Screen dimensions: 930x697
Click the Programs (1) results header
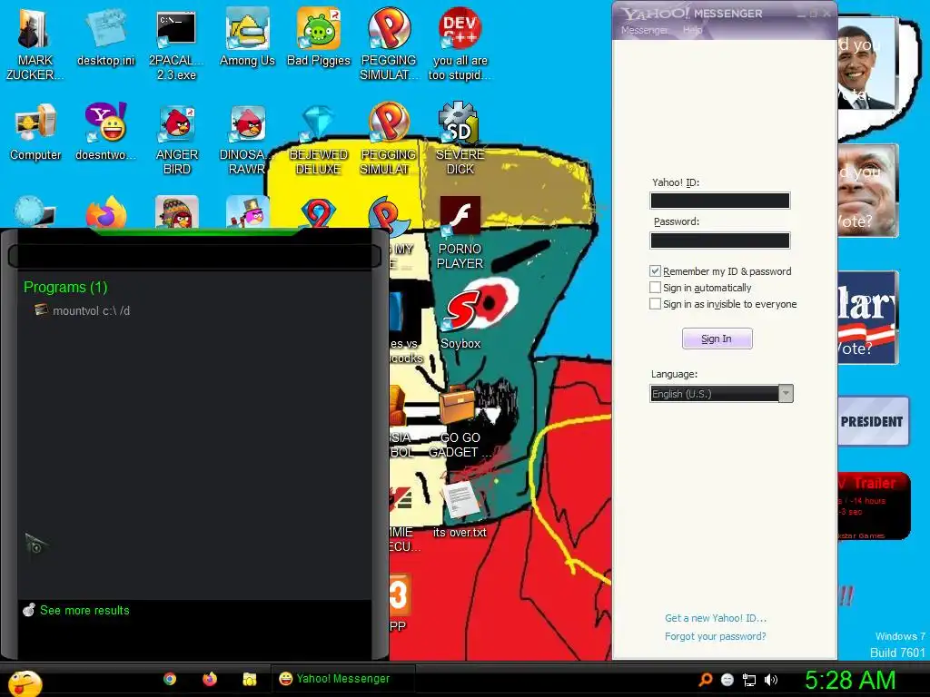[x=65, y=287]
